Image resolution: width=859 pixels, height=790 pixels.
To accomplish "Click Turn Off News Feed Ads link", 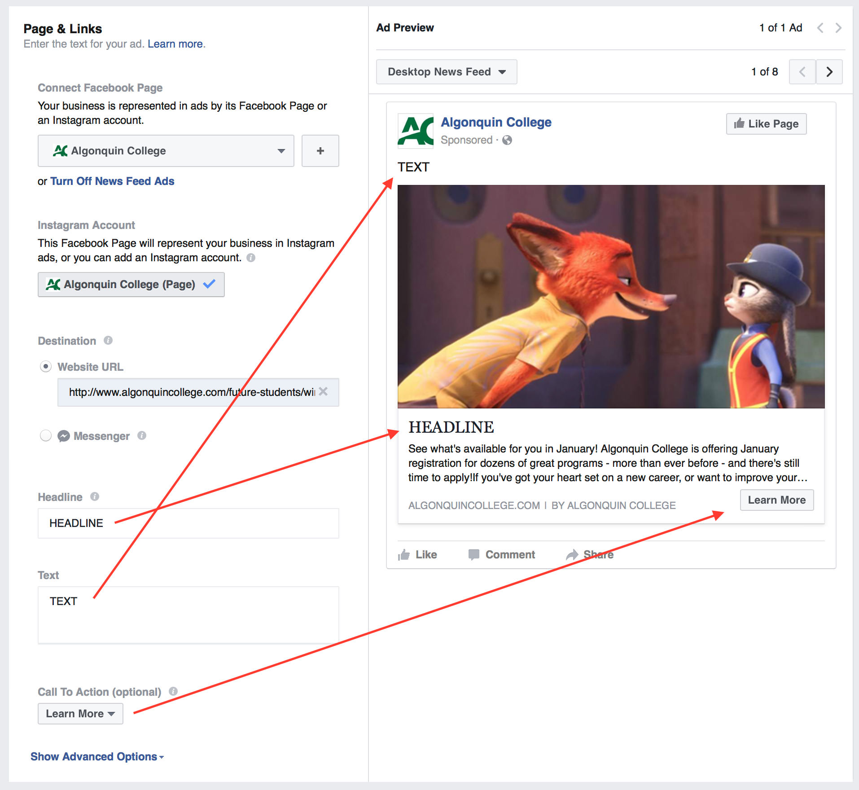I will 112,181.
